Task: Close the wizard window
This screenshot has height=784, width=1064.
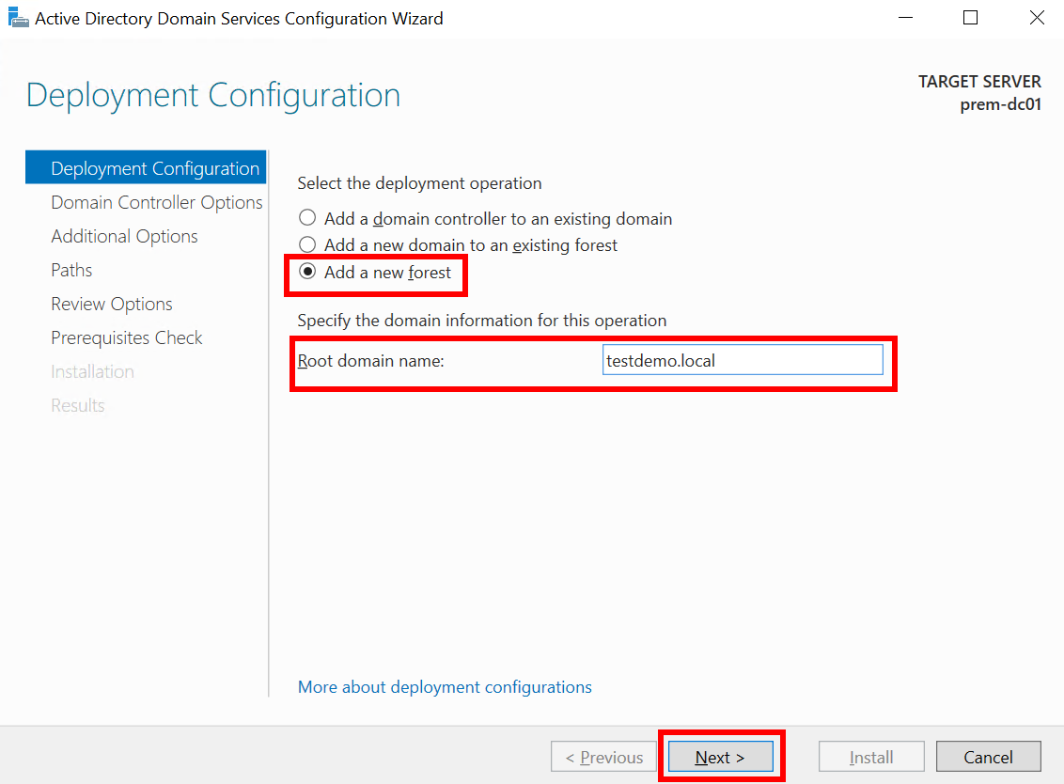Action: point(1037,18)
